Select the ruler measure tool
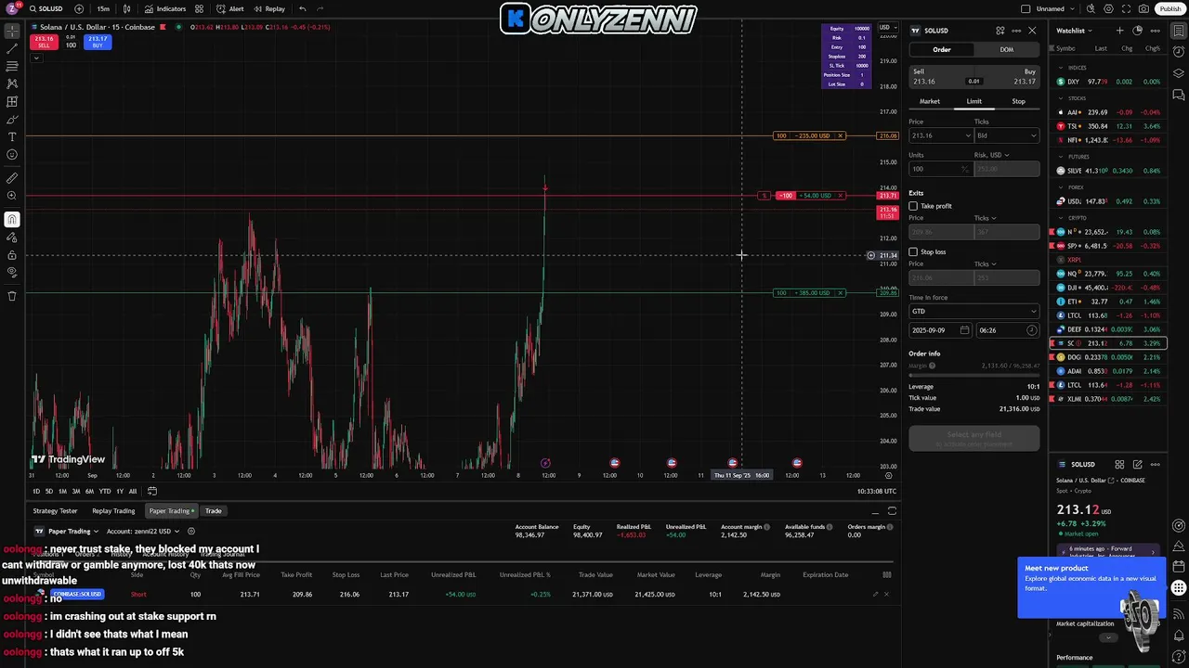The image size is (1189, 668). 12,178
